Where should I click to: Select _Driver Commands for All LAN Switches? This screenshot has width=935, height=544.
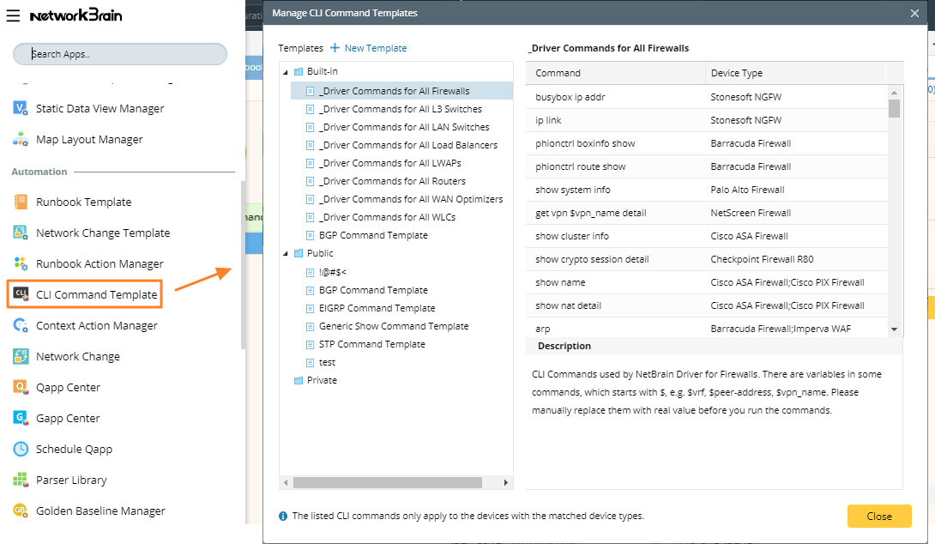coord(404,127)
